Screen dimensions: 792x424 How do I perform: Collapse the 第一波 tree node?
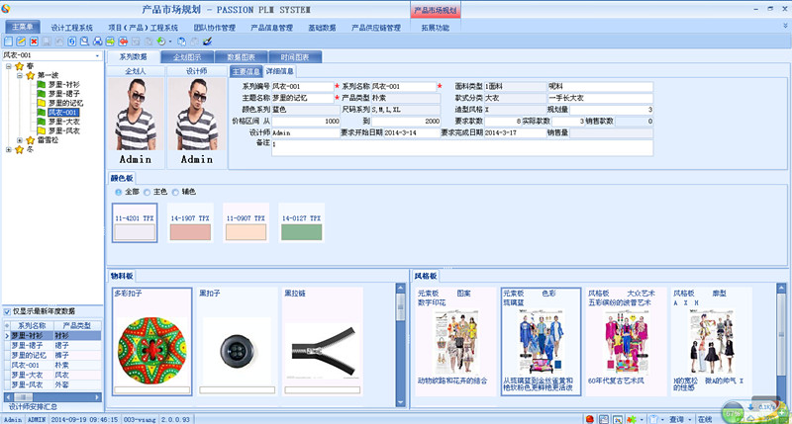(x=20, y=76)
